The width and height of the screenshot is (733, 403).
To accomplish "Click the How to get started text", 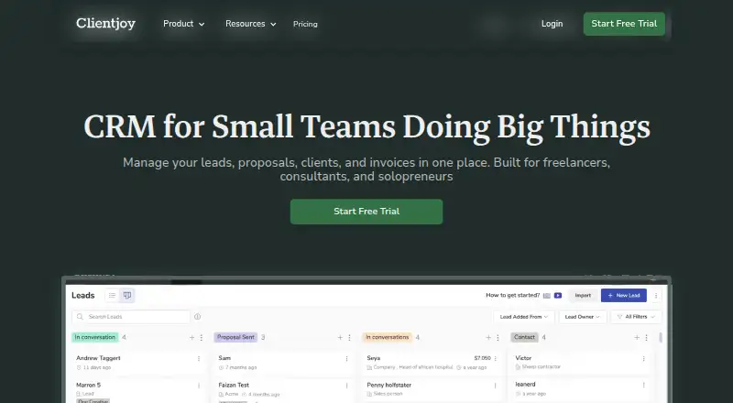I will coord(513,296).
